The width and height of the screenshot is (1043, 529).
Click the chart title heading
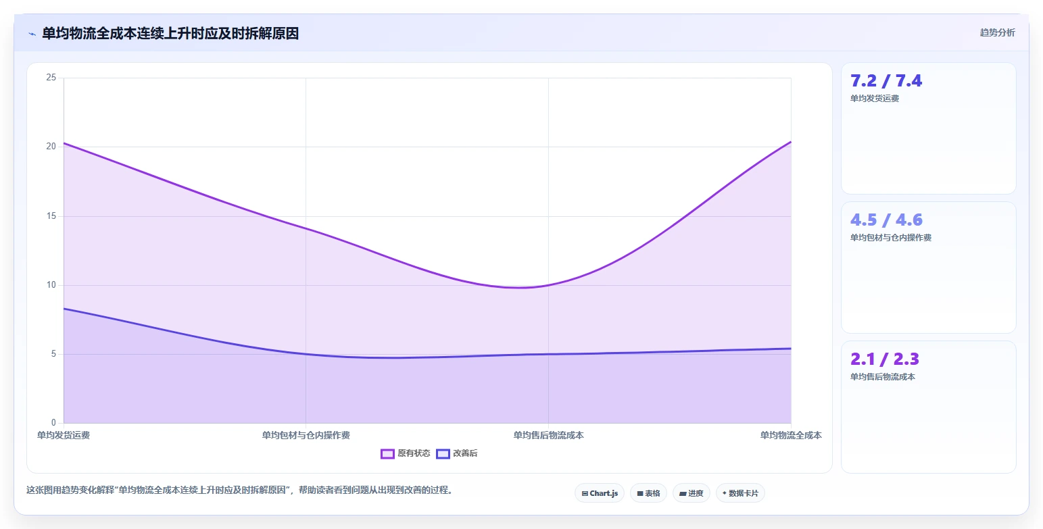click(170, 34)
